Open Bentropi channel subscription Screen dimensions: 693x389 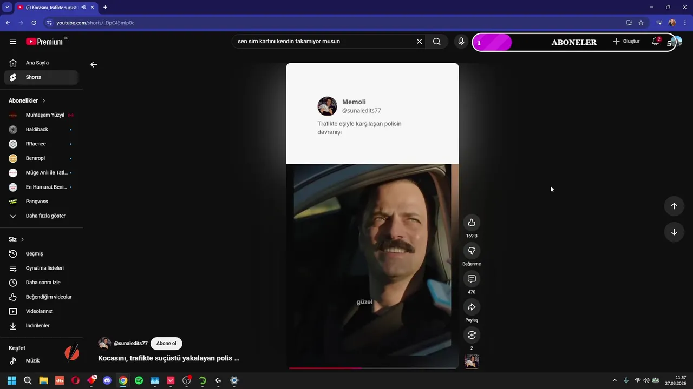[41, 158]
